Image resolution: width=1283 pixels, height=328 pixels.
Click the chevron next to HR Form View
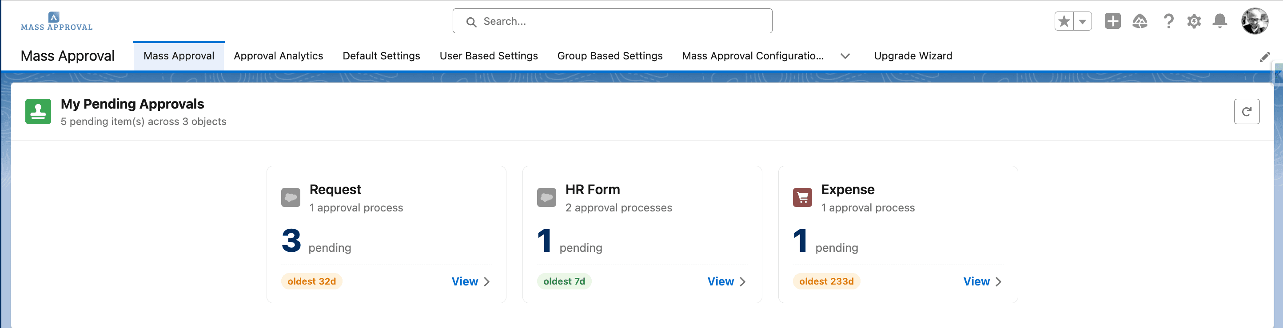click(742, 282)
